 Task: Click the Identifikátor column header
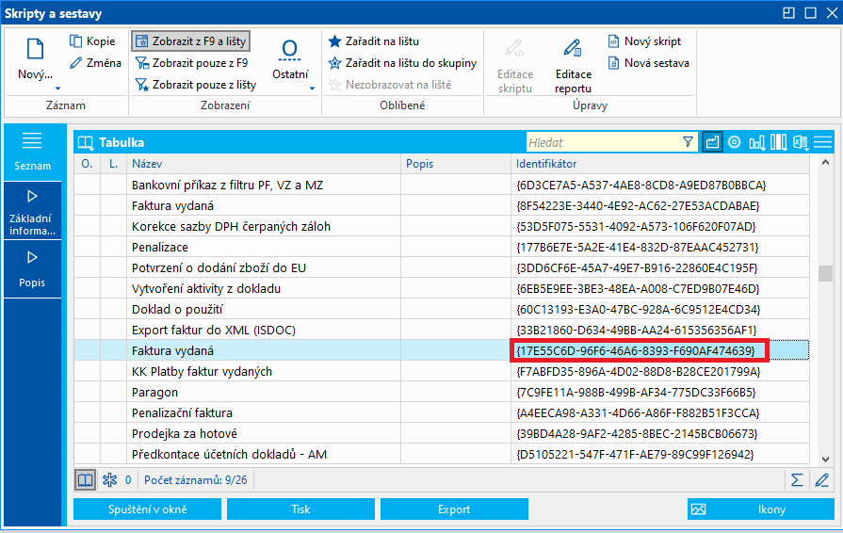(x=660, y=164)
